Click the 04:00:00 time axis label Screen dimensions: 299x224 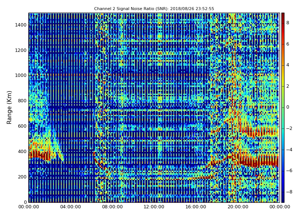(71, 207)
